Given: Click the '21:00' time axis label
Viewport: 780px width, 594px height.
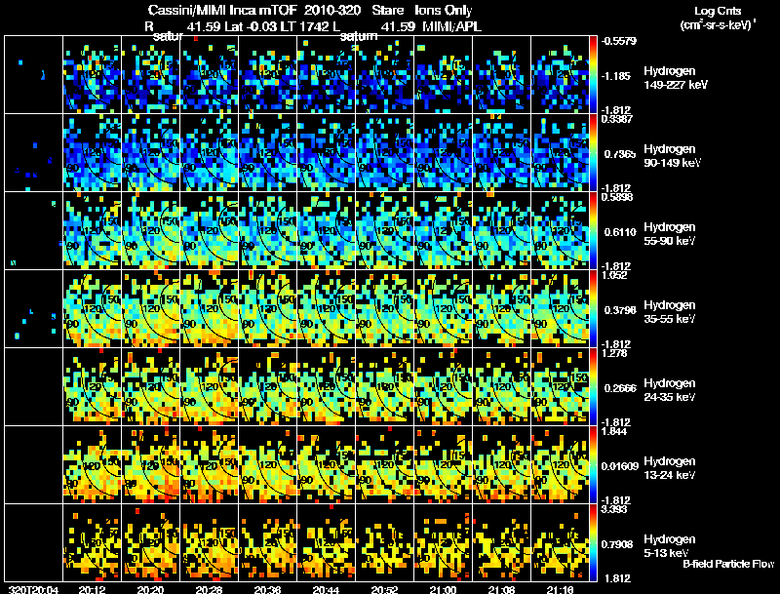Looking at the screenshot, I should pyautogui.click(x=444, y=589).
